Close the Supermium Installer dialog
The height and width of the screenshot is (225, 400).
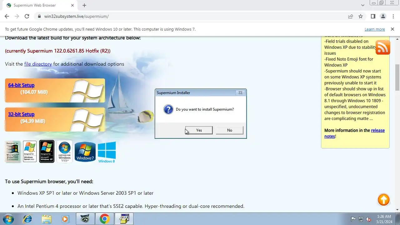pos(240,93)
